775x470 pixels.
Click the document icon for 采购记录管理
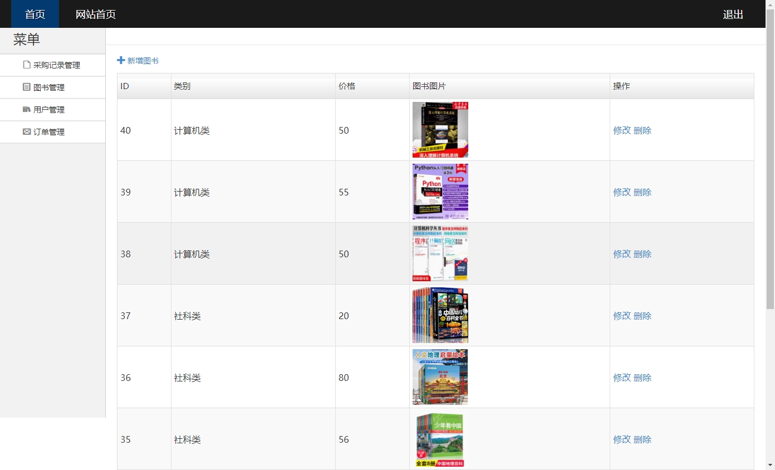[27, 65]
